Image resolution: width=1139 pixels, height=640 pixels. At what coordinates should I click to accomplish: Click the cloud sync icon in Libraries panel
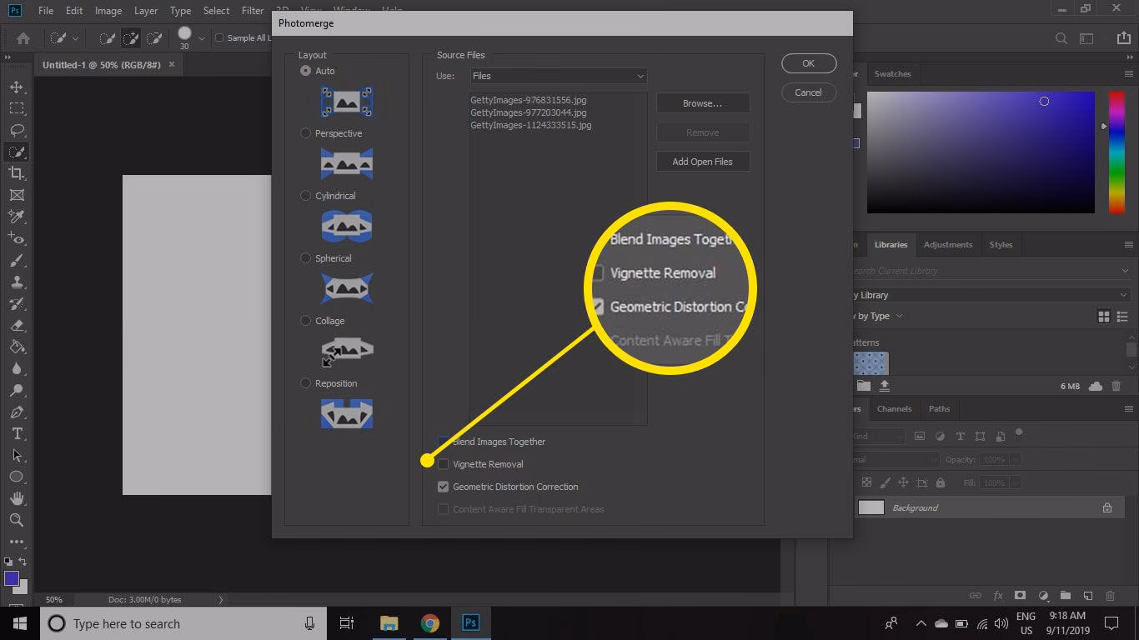(1093, 385)
